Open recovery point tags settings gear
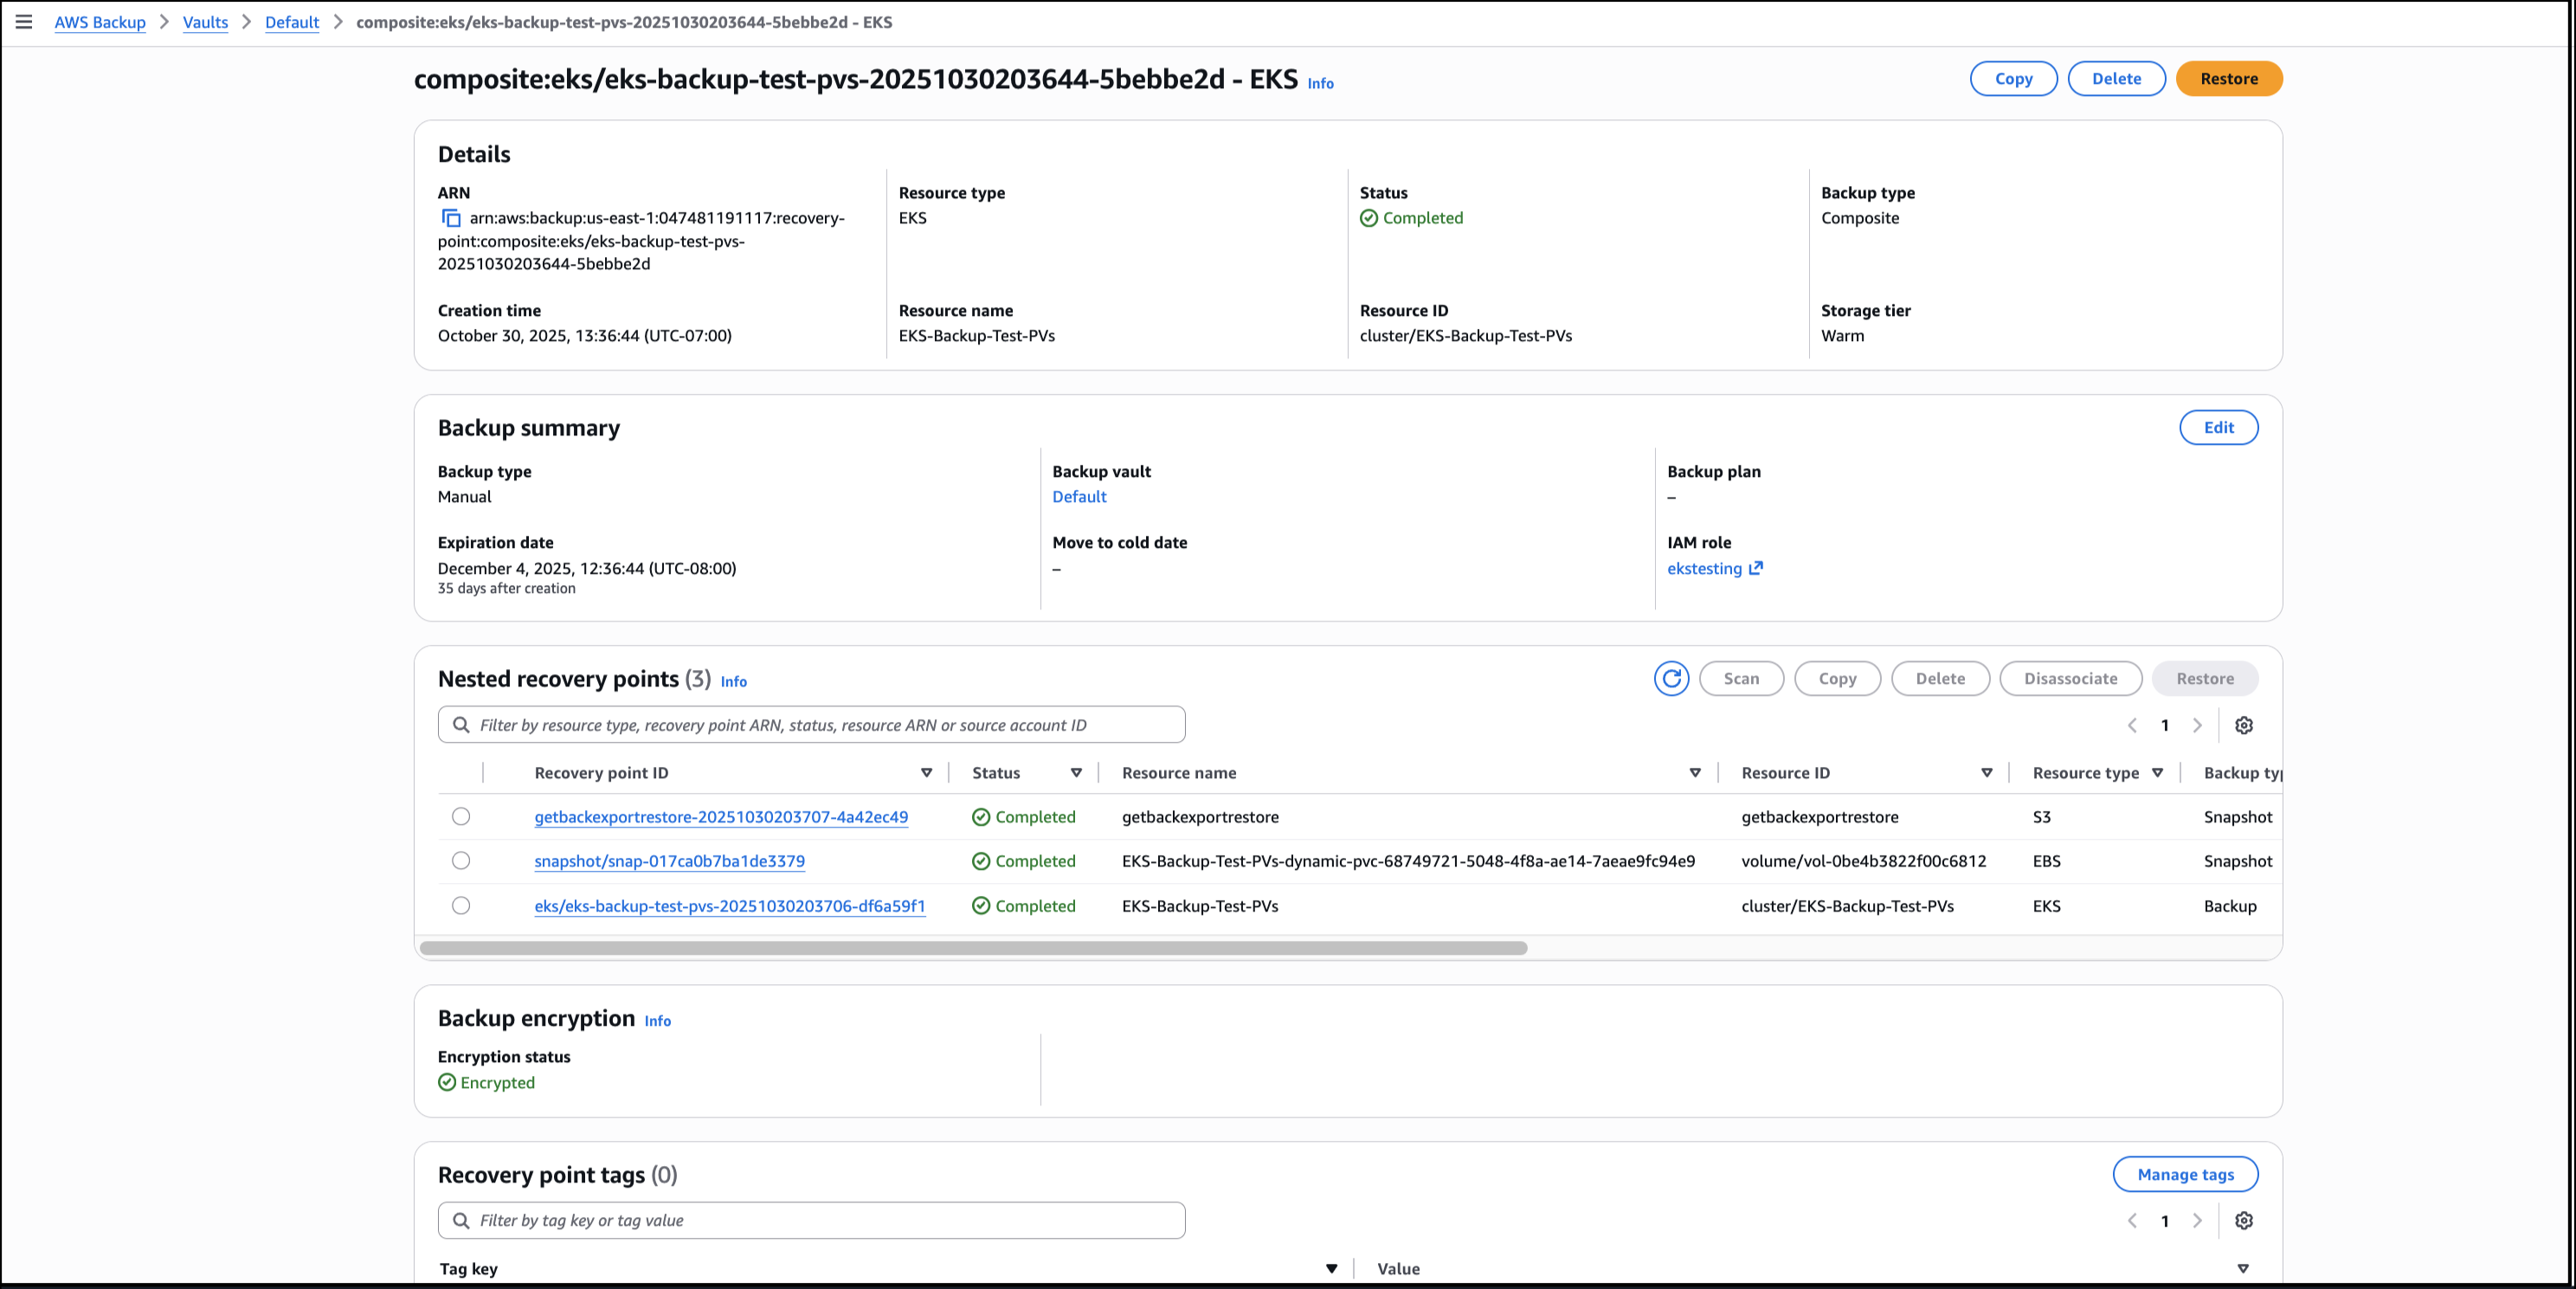This screenshot has height=1289, width=2576. click(2244, 1220)
